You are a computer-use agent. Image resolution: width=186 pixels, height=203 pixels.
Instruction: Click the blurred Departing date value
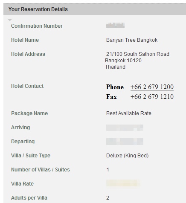(x=125, y=142)
